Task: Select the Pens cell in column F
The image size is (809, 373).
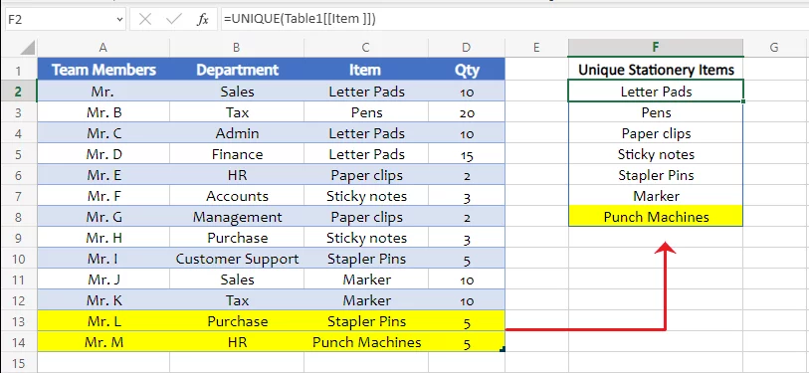Action: pyautogui.click(x=656, y=112)
